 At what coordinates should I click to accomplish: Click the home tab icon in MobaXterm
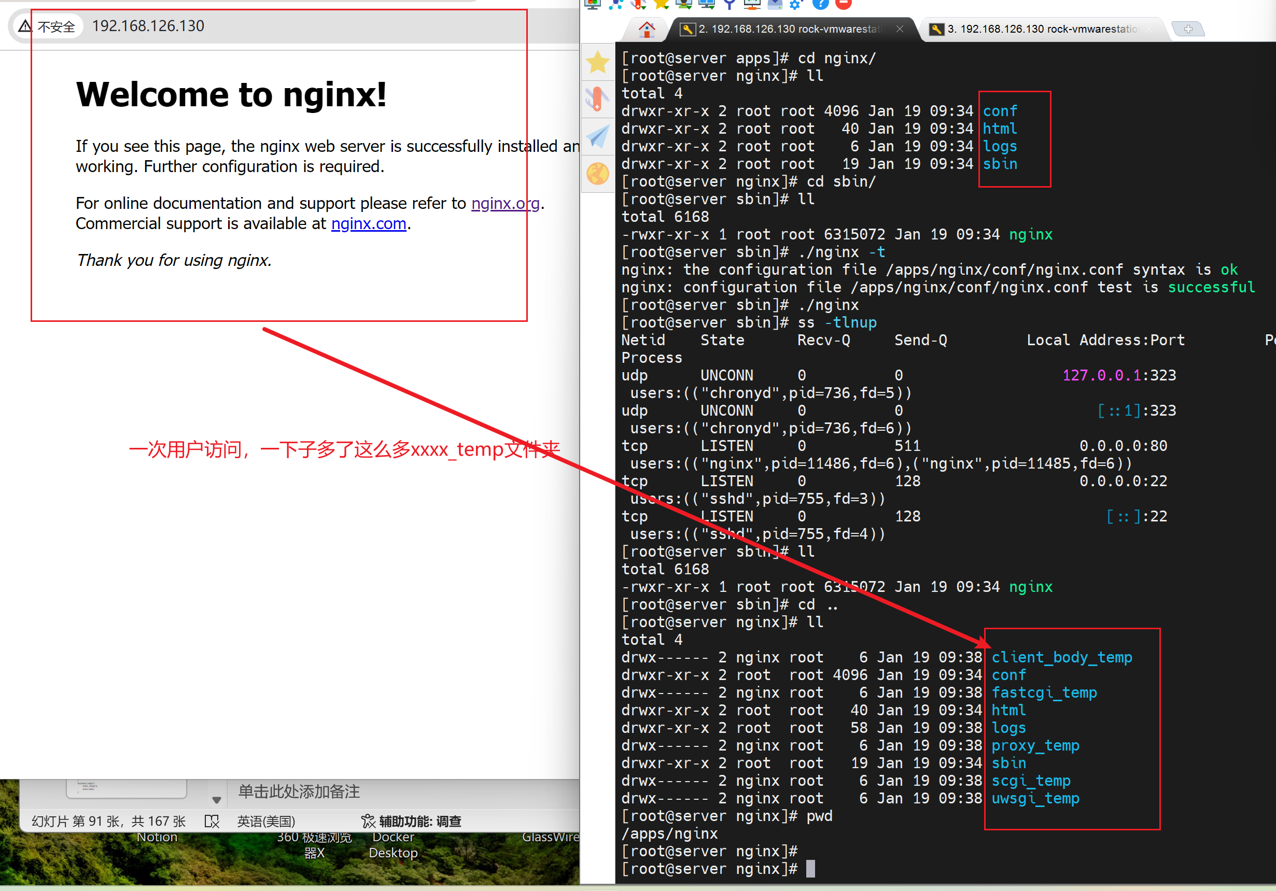click(x=646, y=29)
